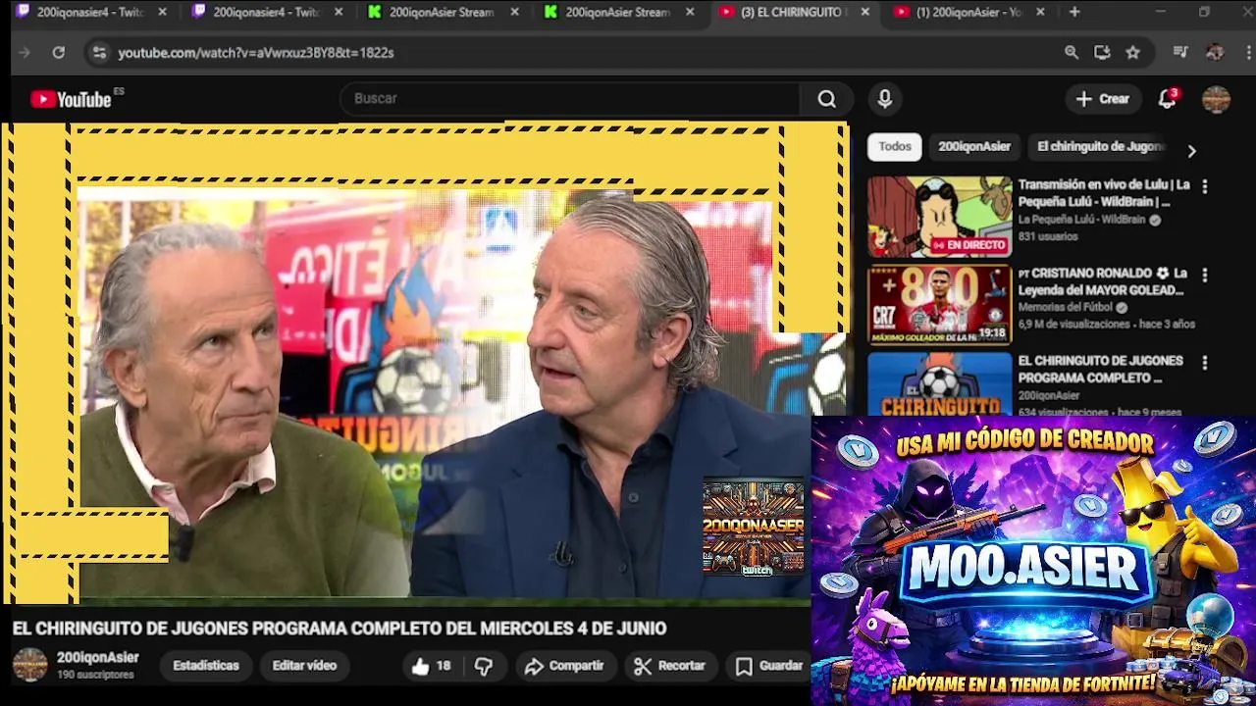Close the EL CHIRINGUITO YouTube tab
Viewport: 1256px width, 706px height.
(864, 12)
